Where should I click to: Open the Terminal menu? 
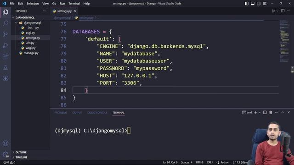pos(74,4)
